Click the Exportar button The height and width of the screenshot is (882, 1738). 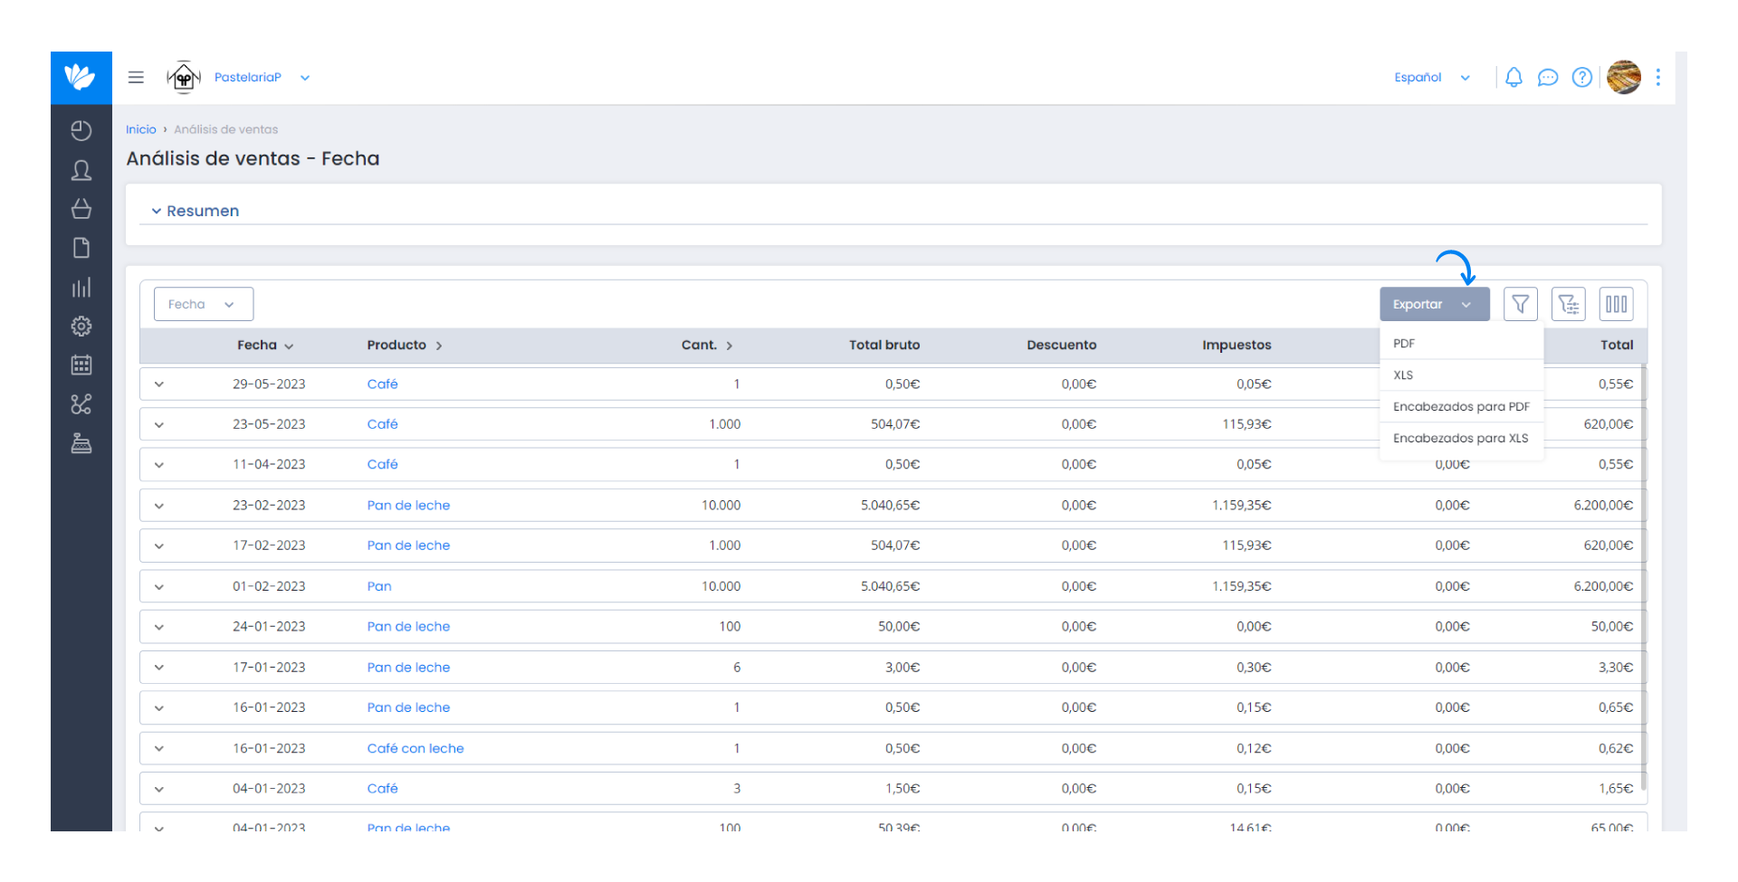[1434, 304]
